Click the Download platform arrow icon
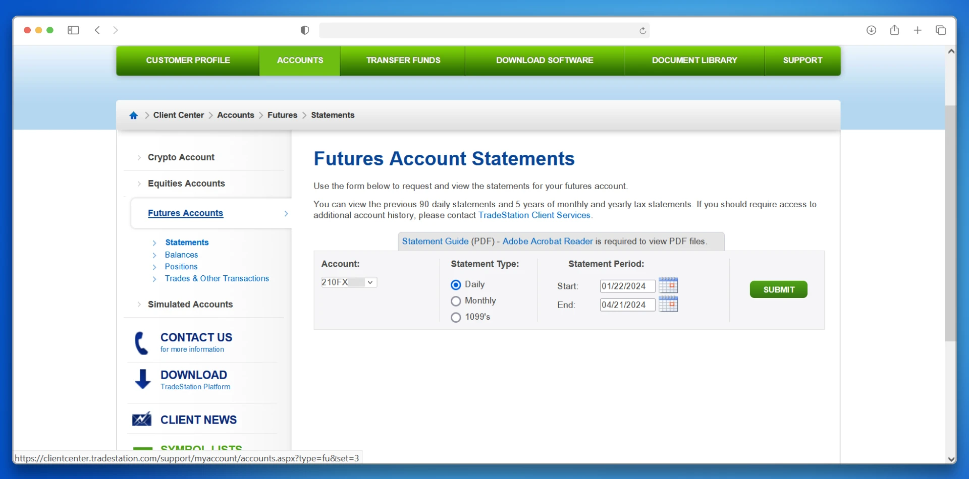969x479 pixels. [143, 380]
